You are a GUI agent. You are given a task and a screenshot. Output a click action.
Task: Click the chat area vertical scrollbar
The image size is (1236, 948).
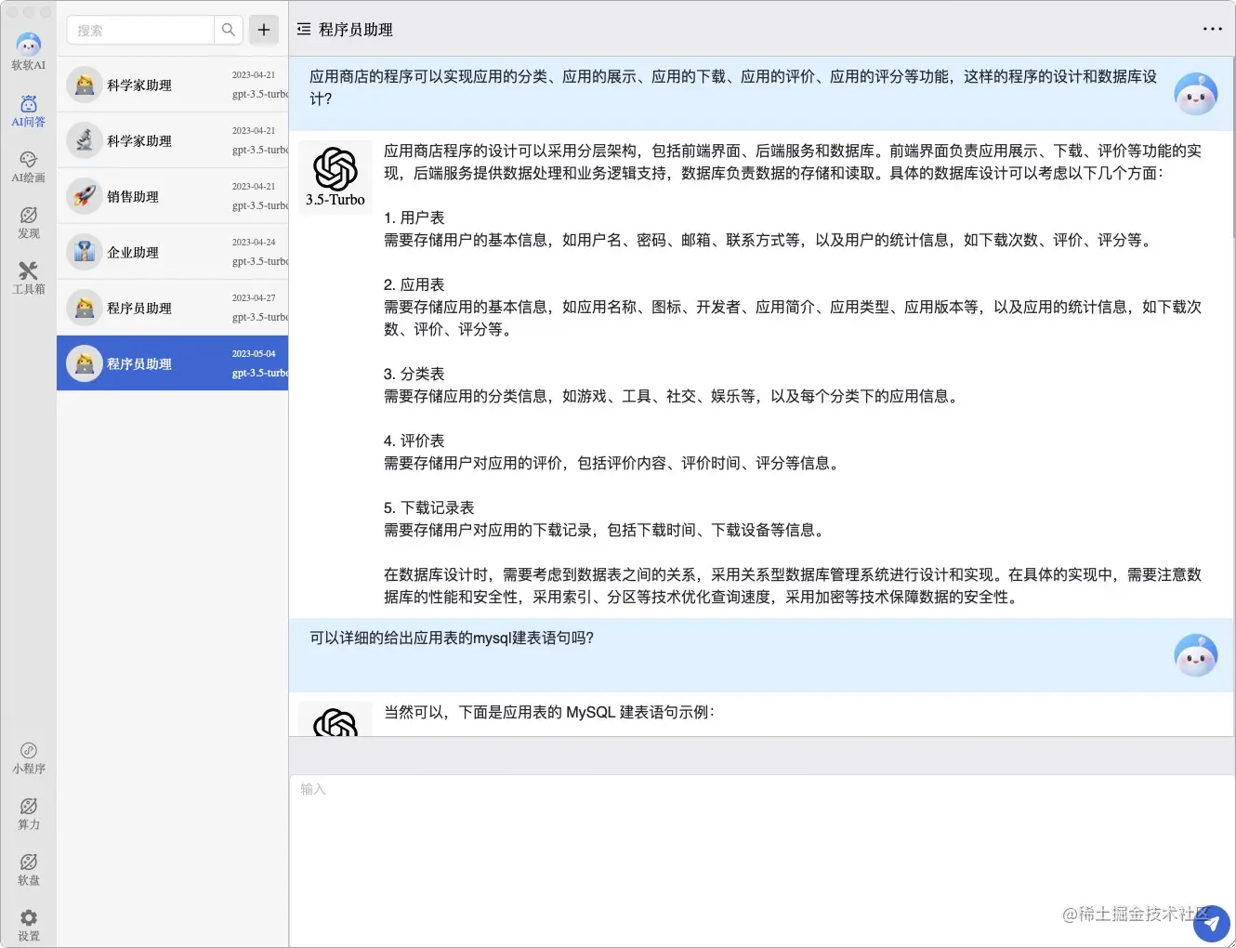click(x=1232, y=149)
